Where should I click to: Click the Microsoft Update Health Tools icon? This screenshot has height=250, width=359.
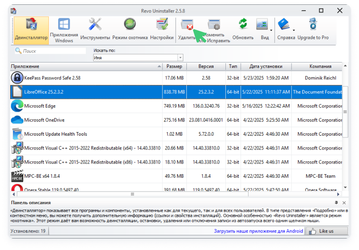pyautogui.click(x=17, y=134)
